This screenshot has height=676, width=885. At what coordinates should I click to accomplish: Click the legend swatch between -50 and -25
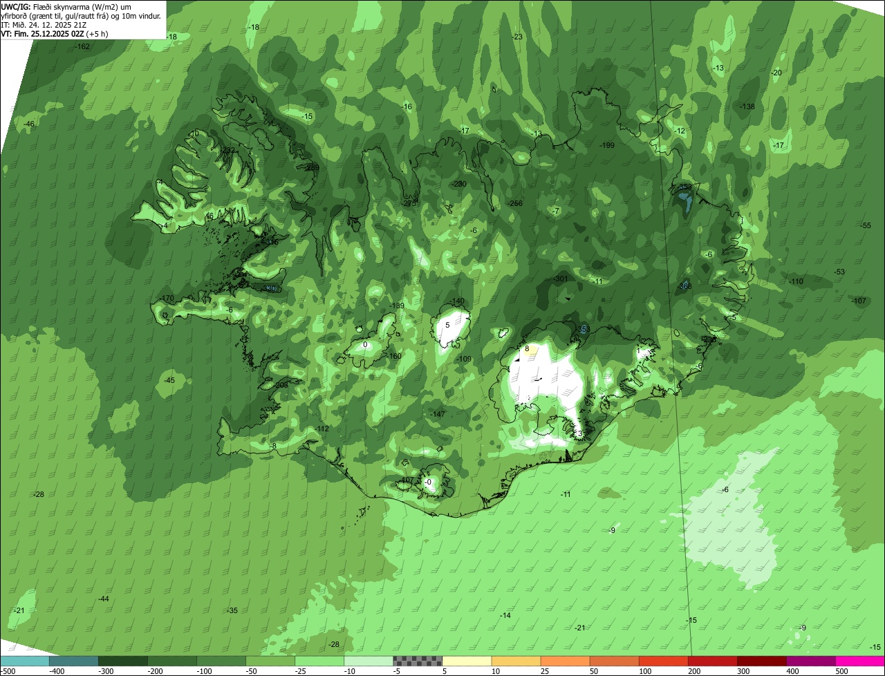click(x=270, y=661)
